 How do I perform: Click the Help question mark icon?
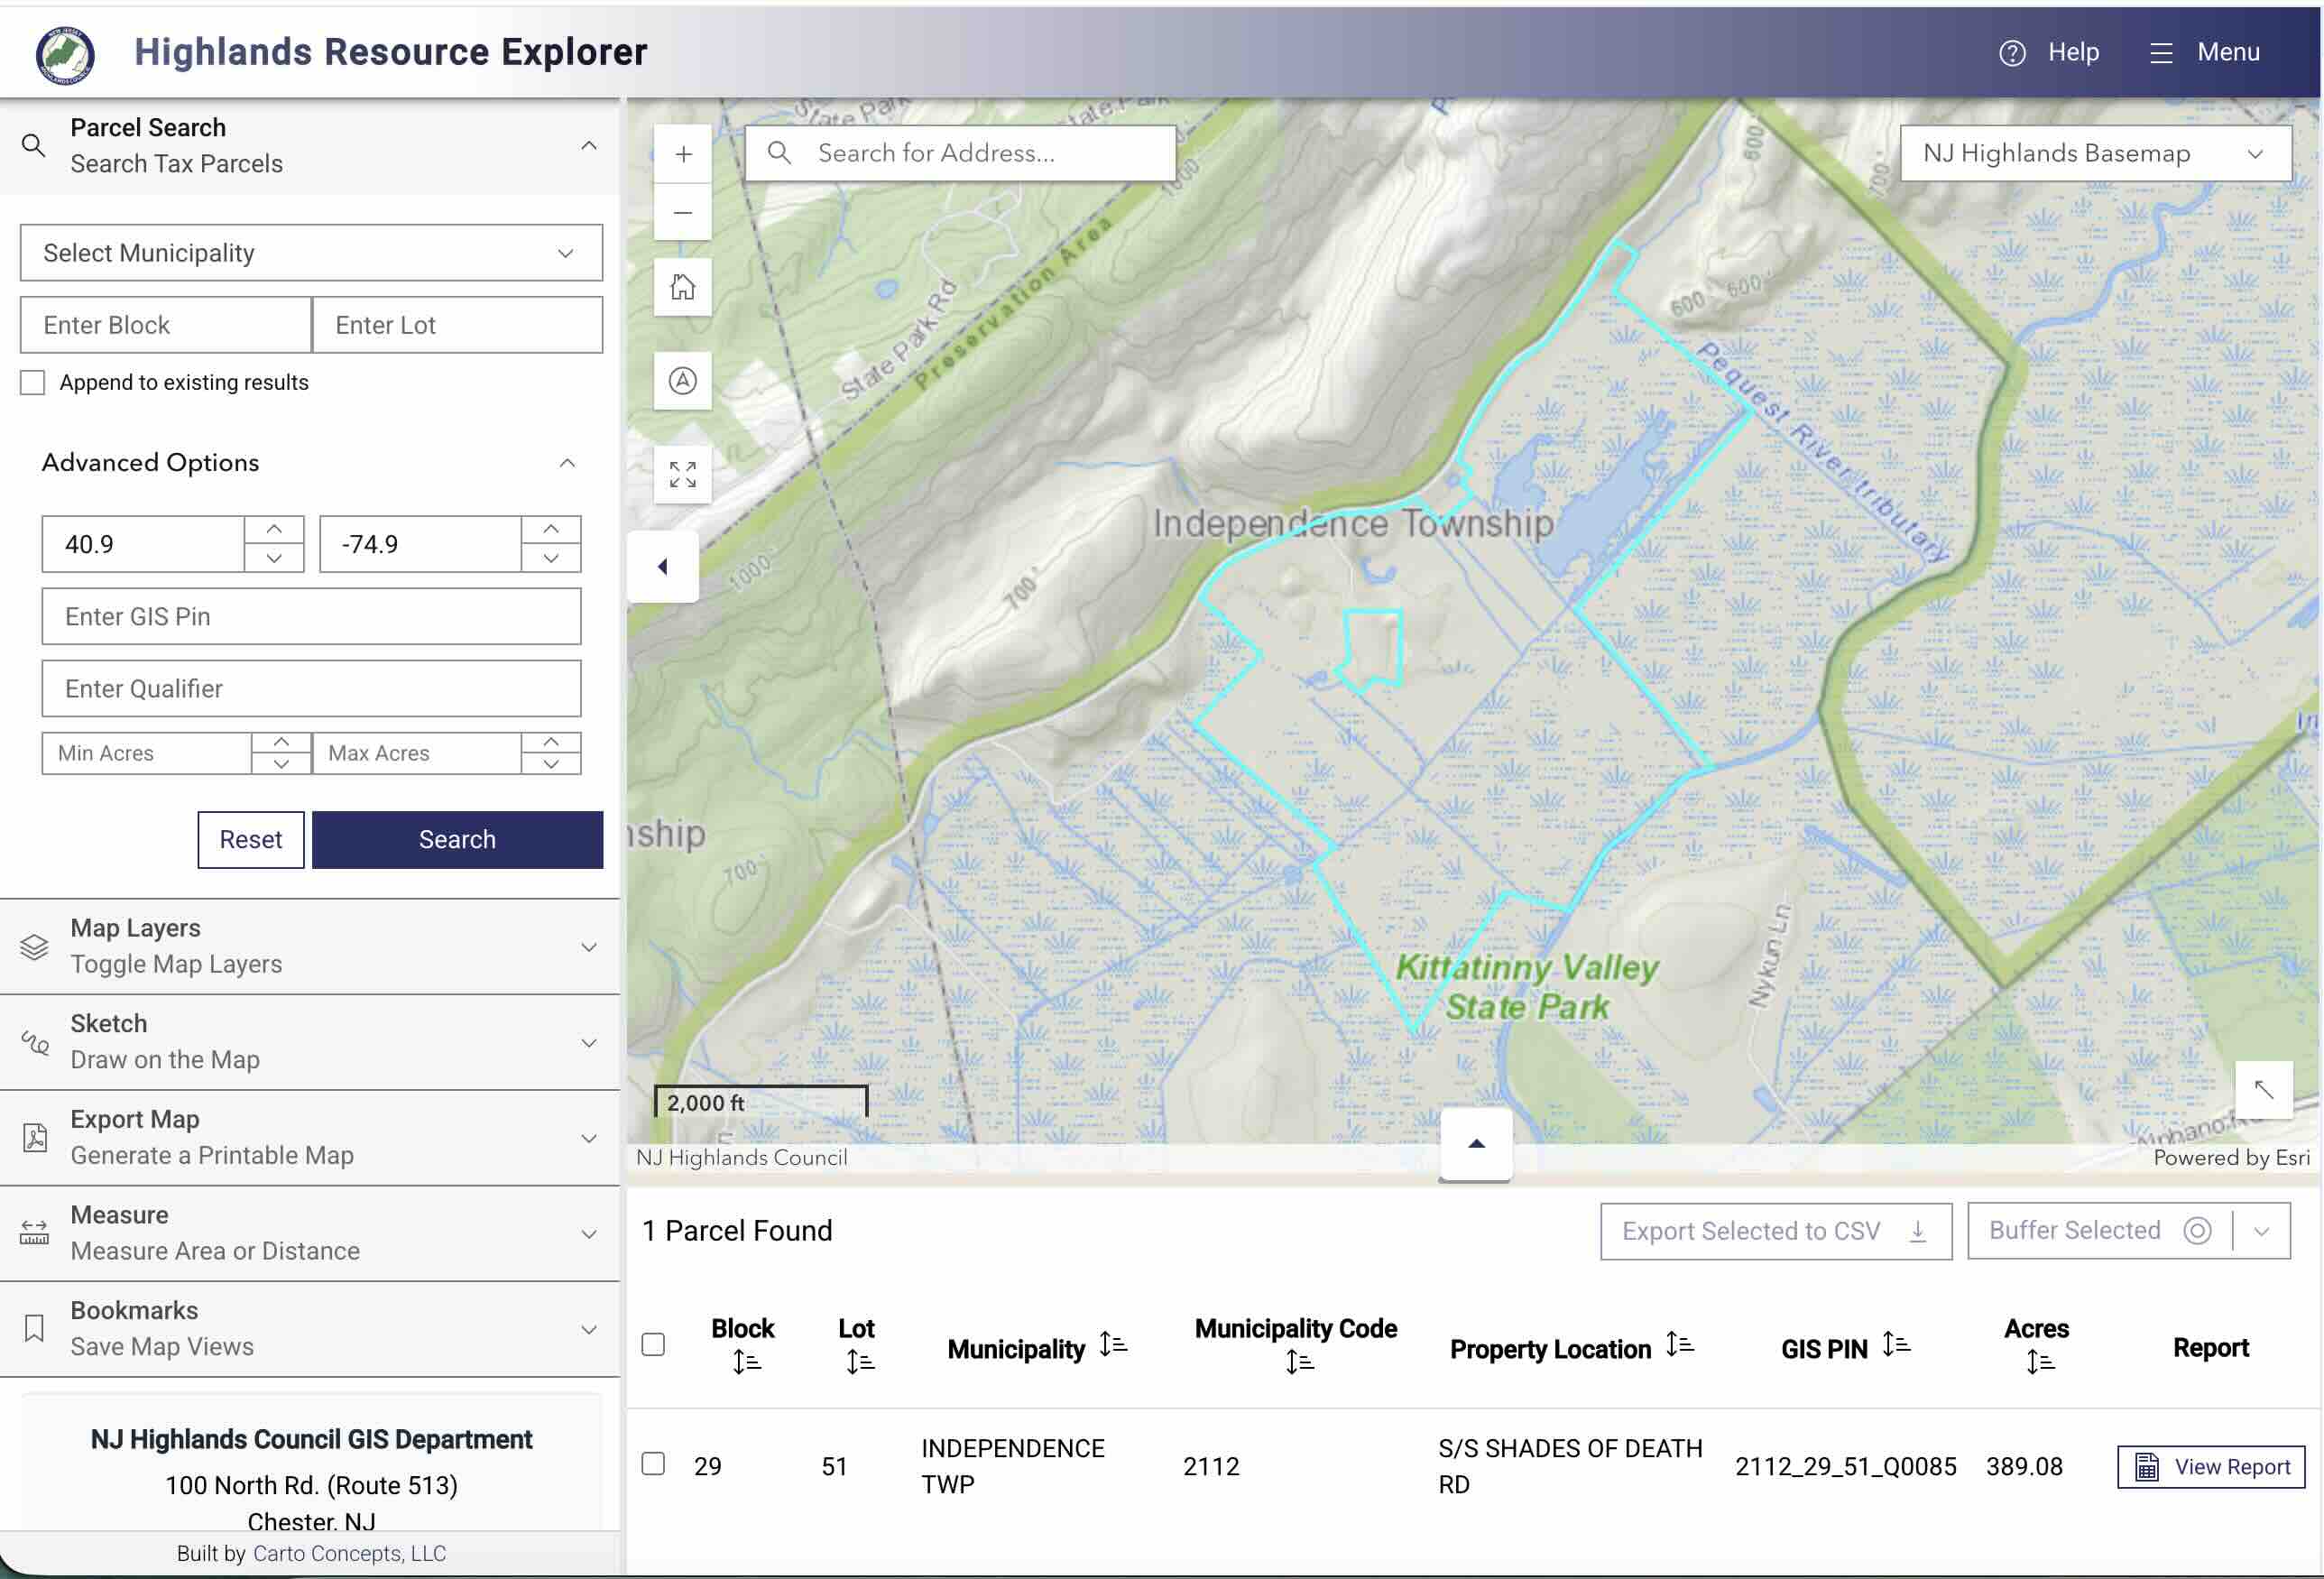pos(2012,53)
